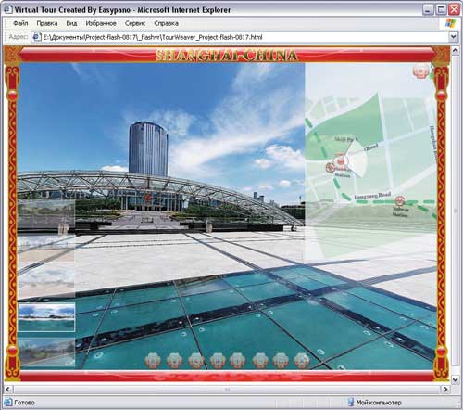Click the last panorama control bar button
Image resolution: width=463 pixels, height=410 pixels.
point(302,361)
